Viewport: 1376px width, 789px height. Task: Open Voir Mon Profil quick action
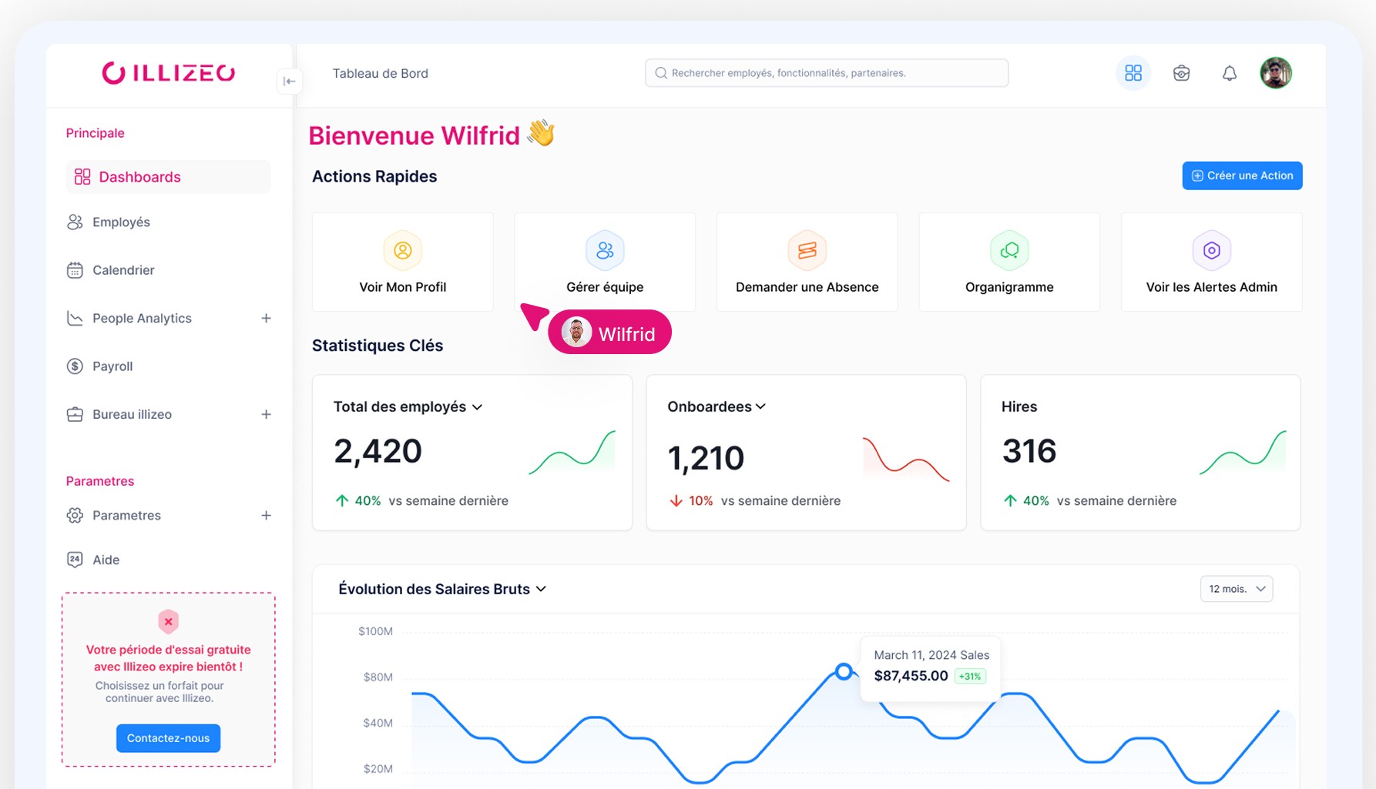point(402,262)
